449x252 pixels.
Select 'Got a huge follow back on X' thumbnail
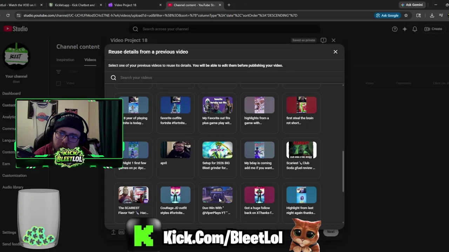pos(259,195)
